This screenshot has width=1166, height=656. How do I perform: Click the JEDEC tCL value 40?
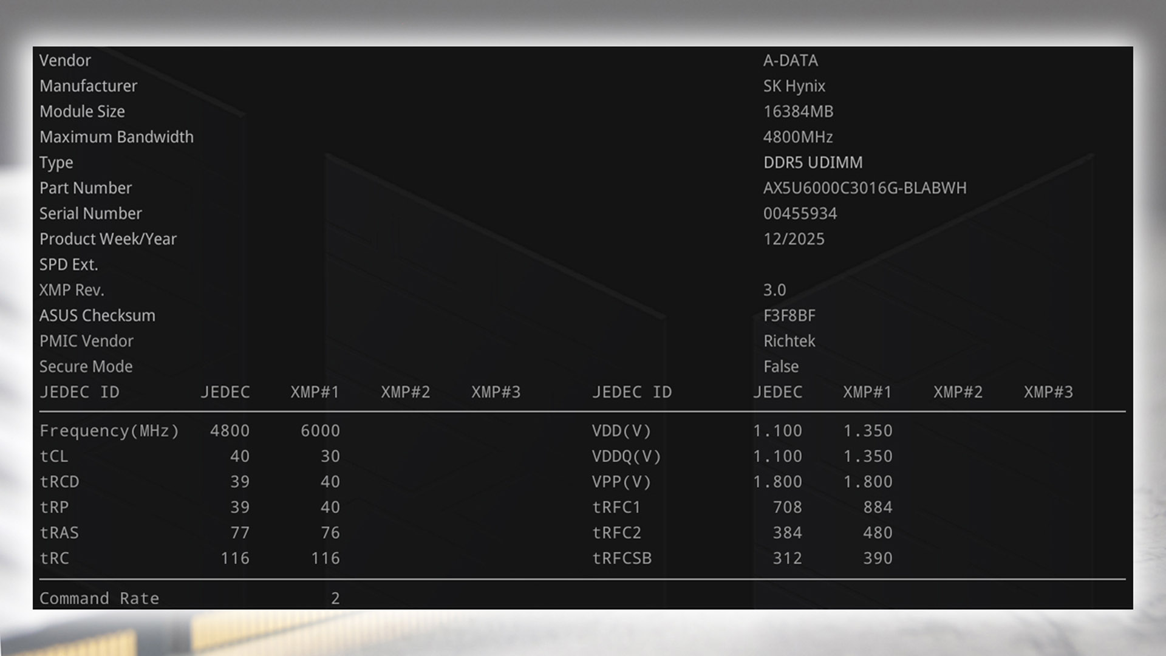point(239,456)
